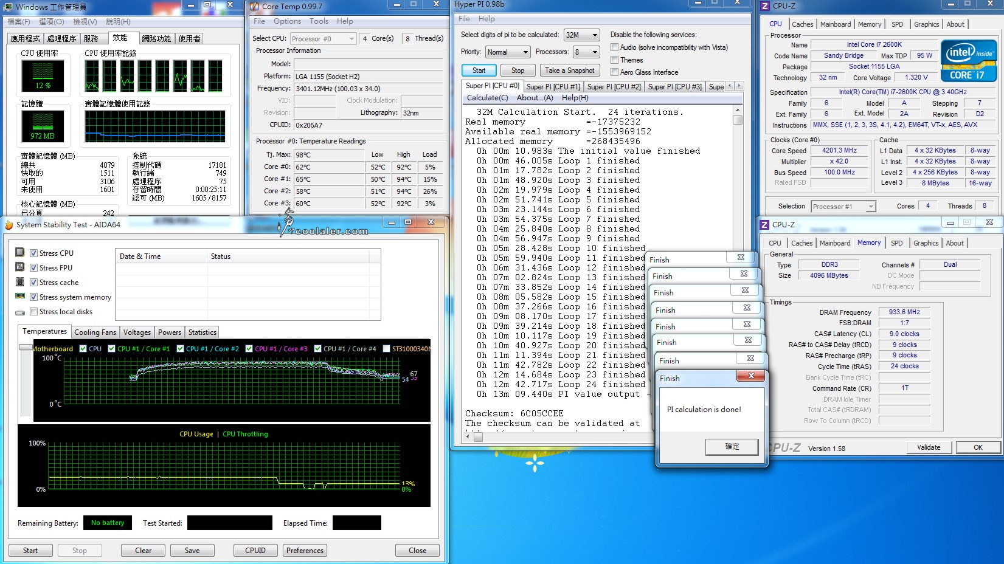
Task: Switch to Mainboard tab in top CPU-Z window
Action: pos(836,24)
